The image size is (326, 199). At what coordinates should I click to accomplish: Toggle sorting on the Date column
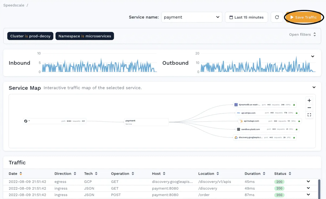(x=21, y=174)
